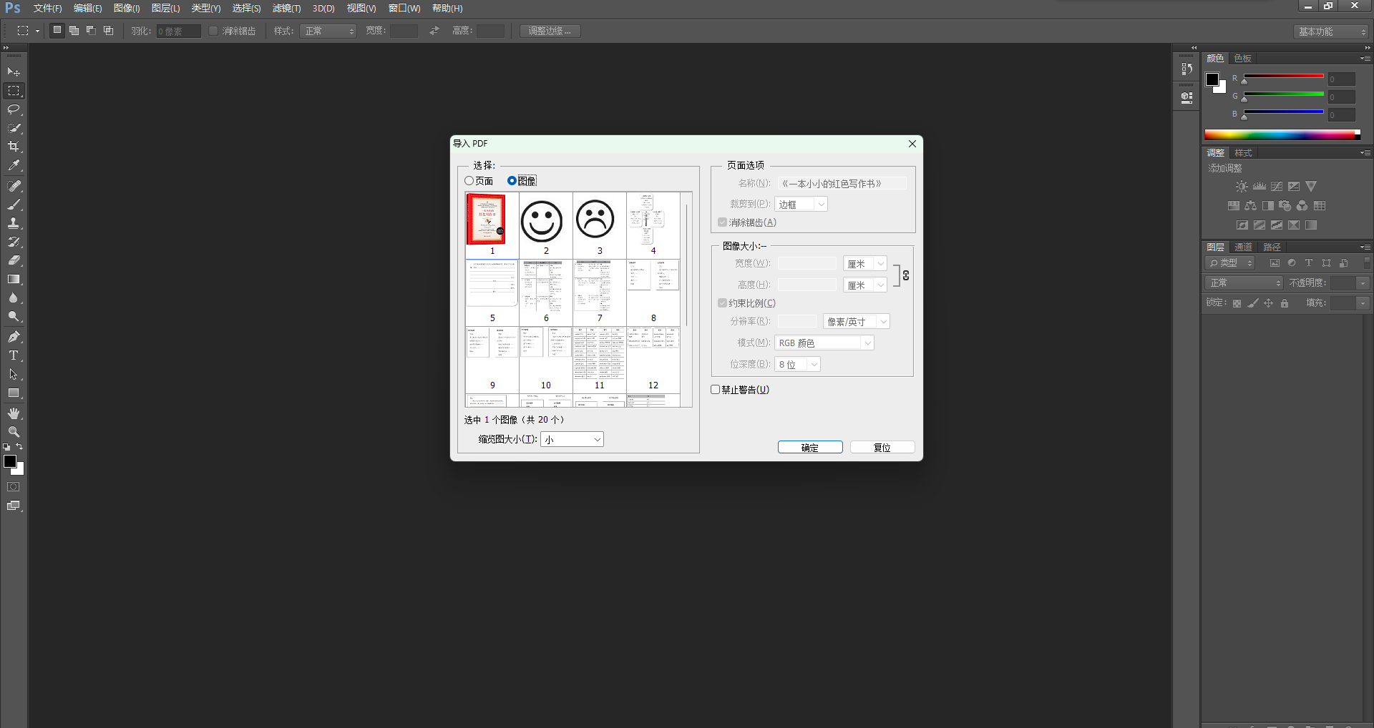This screenshot has width=1374, height=728.
Task: Select the Rectangle shape tool
Action: click(14, 393)
